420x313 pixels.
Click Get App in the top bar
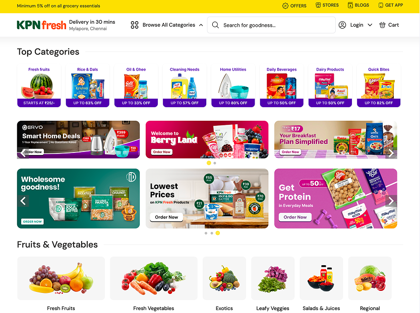click(x=391, y=5)
